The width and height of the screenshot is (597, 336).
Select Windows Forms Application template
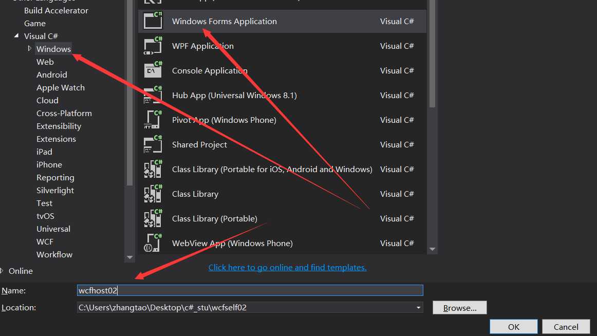coord(282,21)
